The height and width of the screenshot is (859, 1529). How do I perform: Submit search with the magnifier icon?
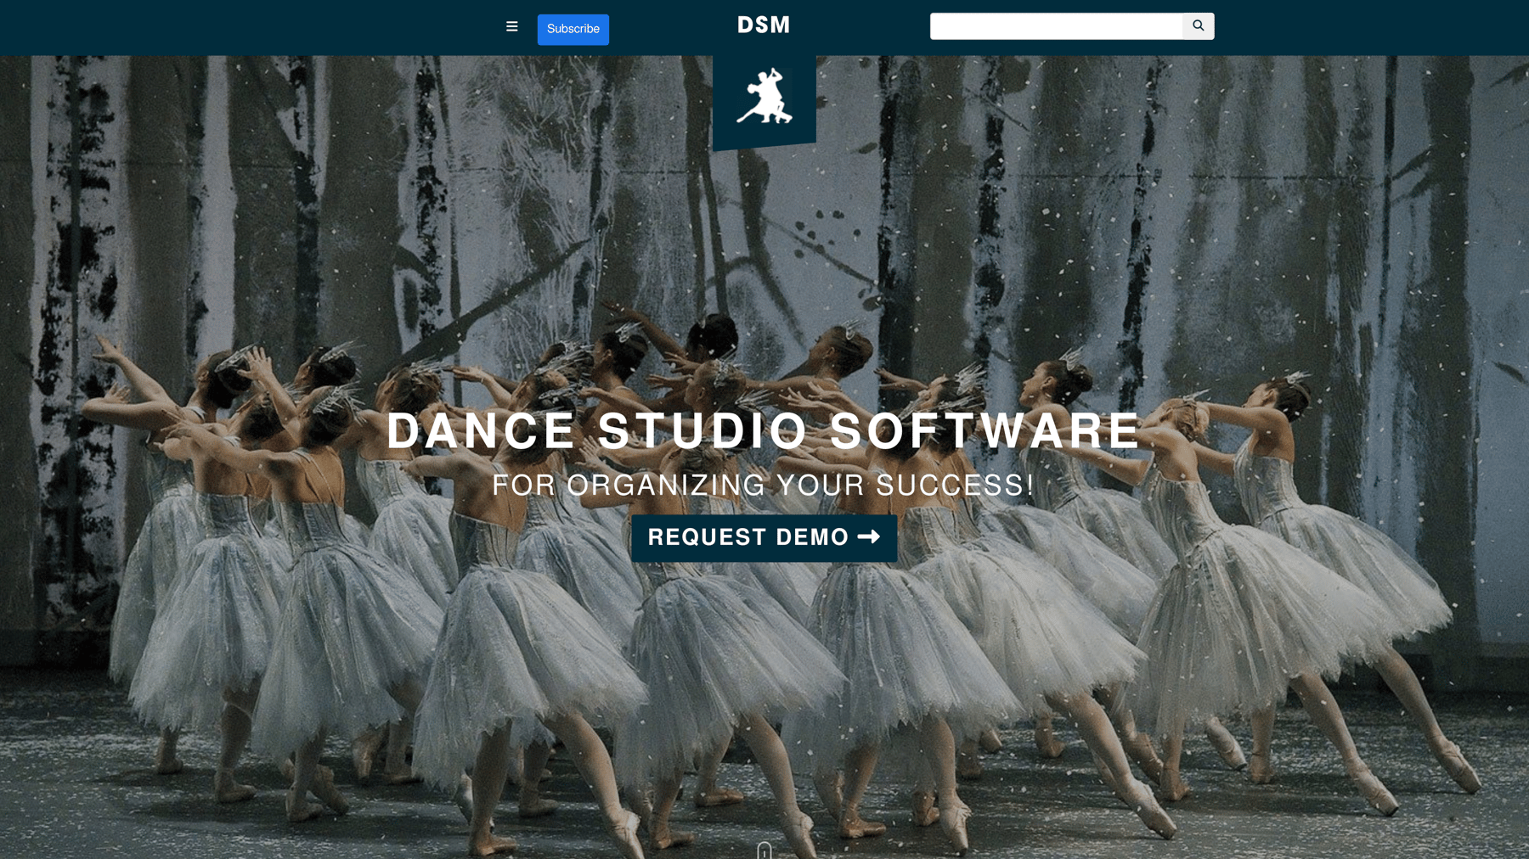[1199, 26]
